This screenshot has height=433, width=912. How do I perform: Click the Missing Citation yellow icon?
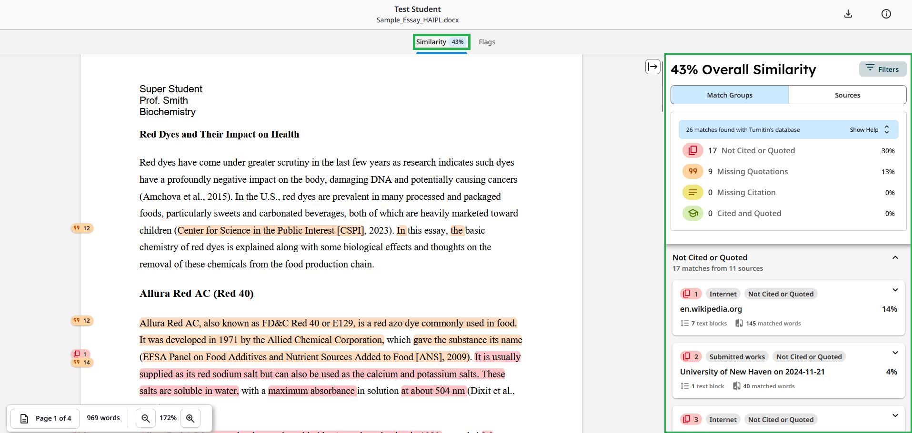click(693, 192)
